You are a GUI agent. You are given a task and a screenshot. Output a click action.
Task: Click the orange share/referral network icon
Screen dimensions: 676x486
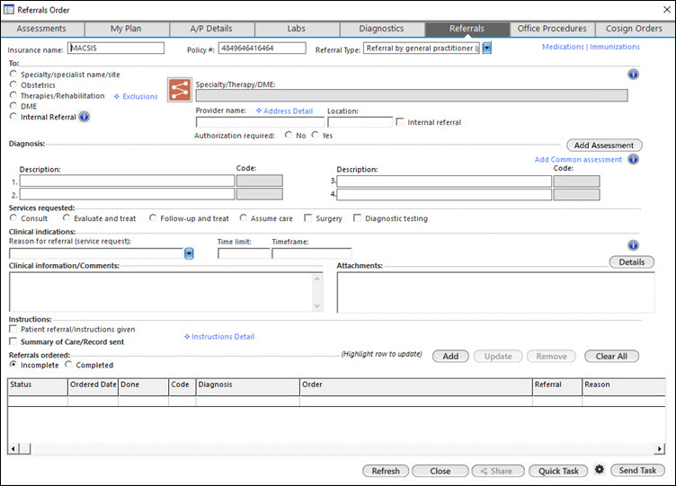(180, 90)
